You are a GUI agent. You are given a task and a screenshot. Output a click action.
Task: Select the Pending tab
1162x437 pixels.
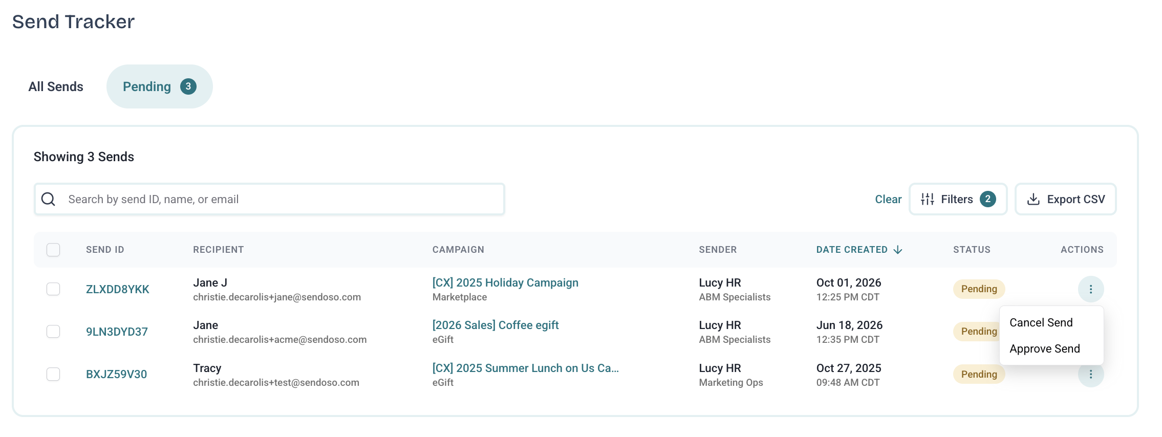(x=160, y=86)
